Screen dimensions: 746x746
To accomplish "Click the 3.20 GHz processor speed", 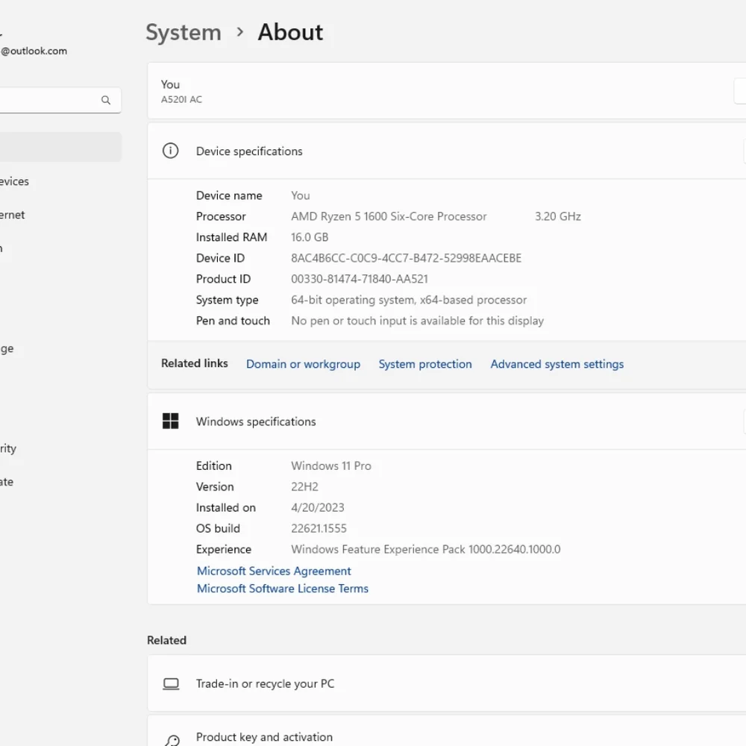I will pyautogui.click(x=557, y=216).
